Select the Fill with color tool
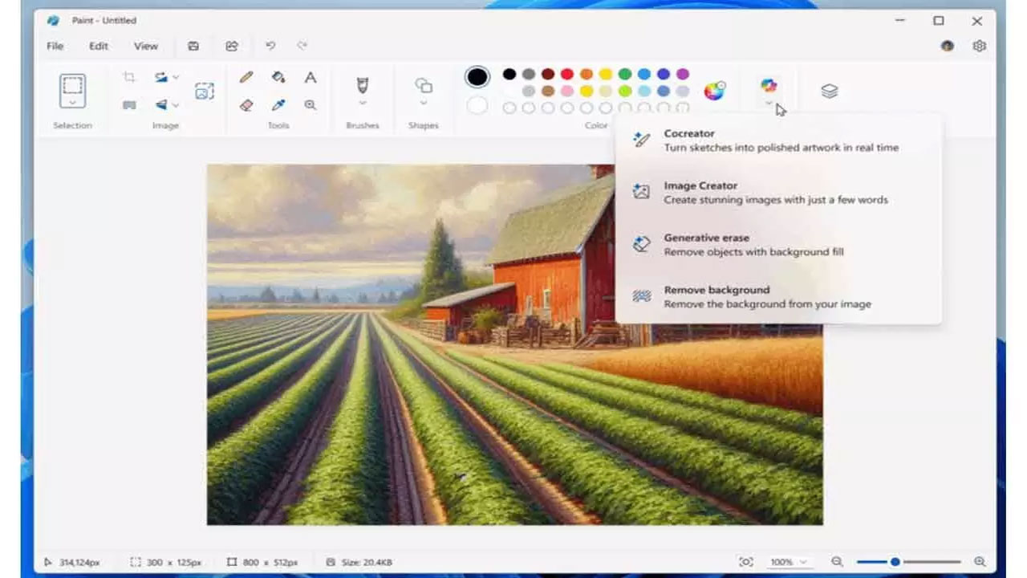This screenshot has width=1027, height=578. coord(277,77)
